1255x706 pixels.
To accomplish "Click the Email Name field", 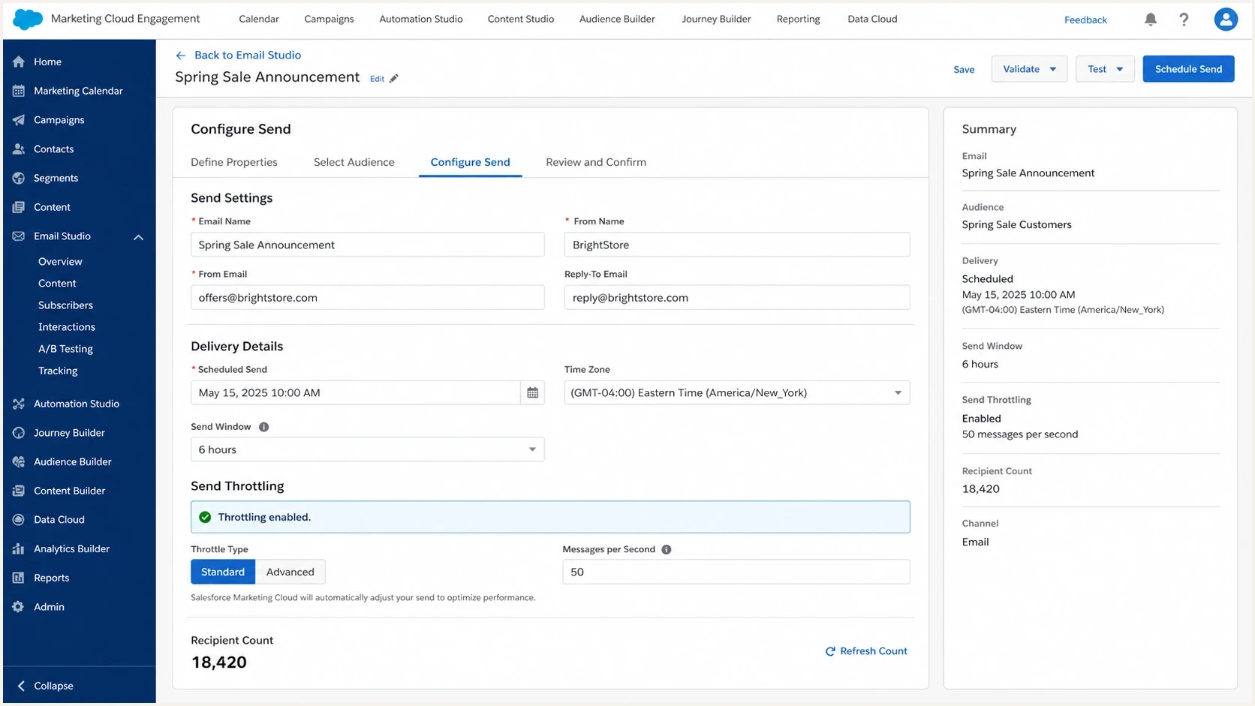I will (367, 245).
